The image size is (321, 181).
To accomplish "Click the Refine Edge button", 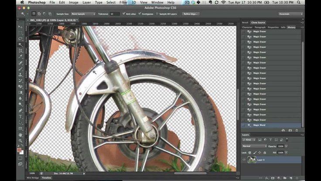I will pos(191,14).
